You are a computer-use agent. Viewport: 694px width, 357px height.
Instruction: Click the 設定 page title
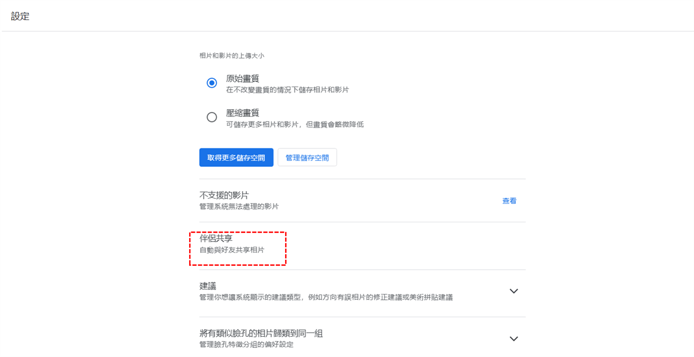click(20, 16)
